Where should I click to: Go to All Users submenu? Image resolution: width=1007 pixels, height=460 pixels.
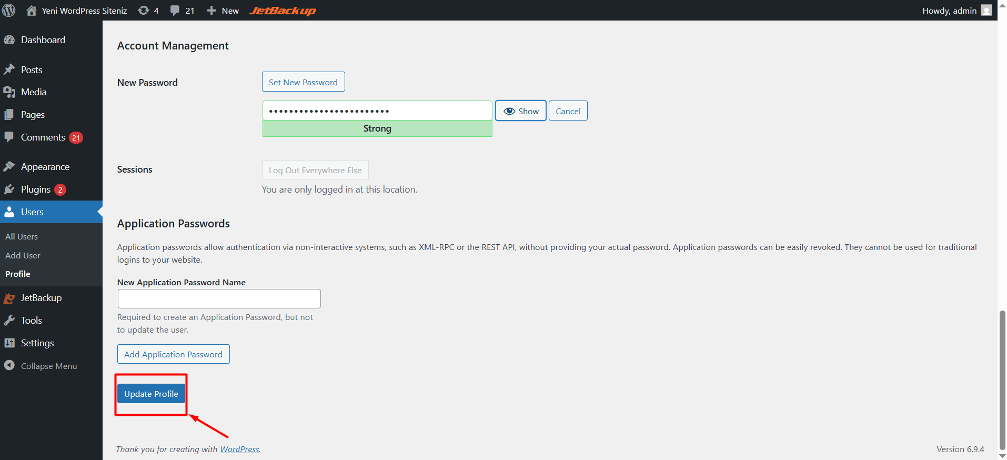22,237
